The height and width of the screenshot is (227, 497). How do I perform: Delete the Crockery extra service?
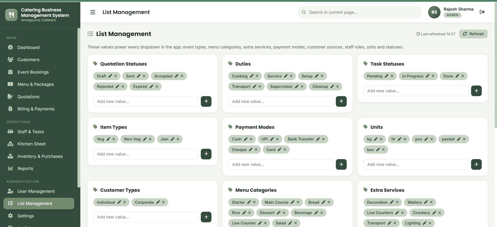pos(440,213)
